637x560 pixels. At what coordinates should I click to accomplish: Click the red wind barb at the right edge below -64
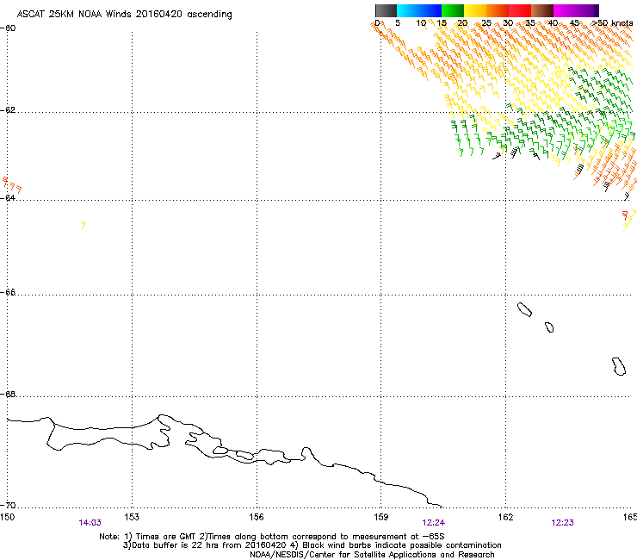[625, 215]
